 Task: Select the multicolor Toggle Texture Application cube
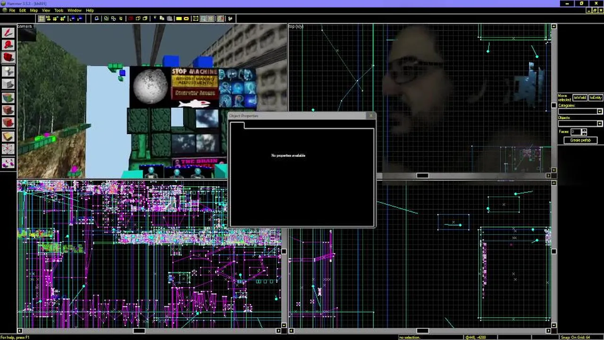click(8, 97)
